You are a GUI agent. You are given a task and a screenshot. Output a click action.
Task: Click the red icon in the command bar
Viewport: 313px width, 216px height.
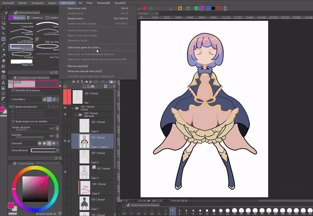click(x=219, y=8)
